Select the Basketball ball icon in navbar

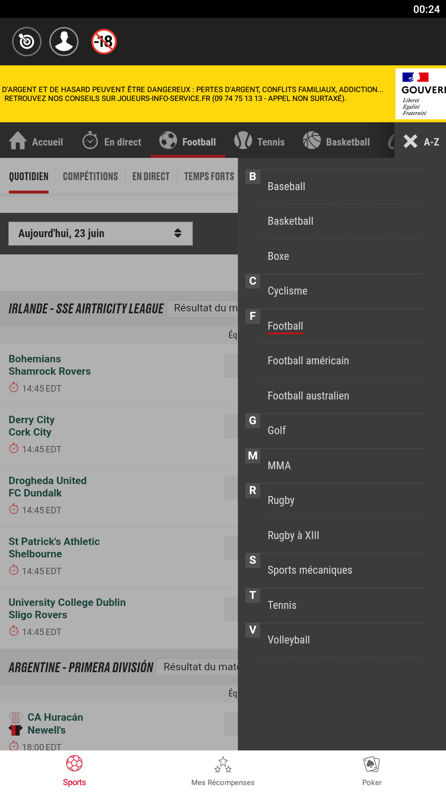pyautogui.click(x=312, y=141)
